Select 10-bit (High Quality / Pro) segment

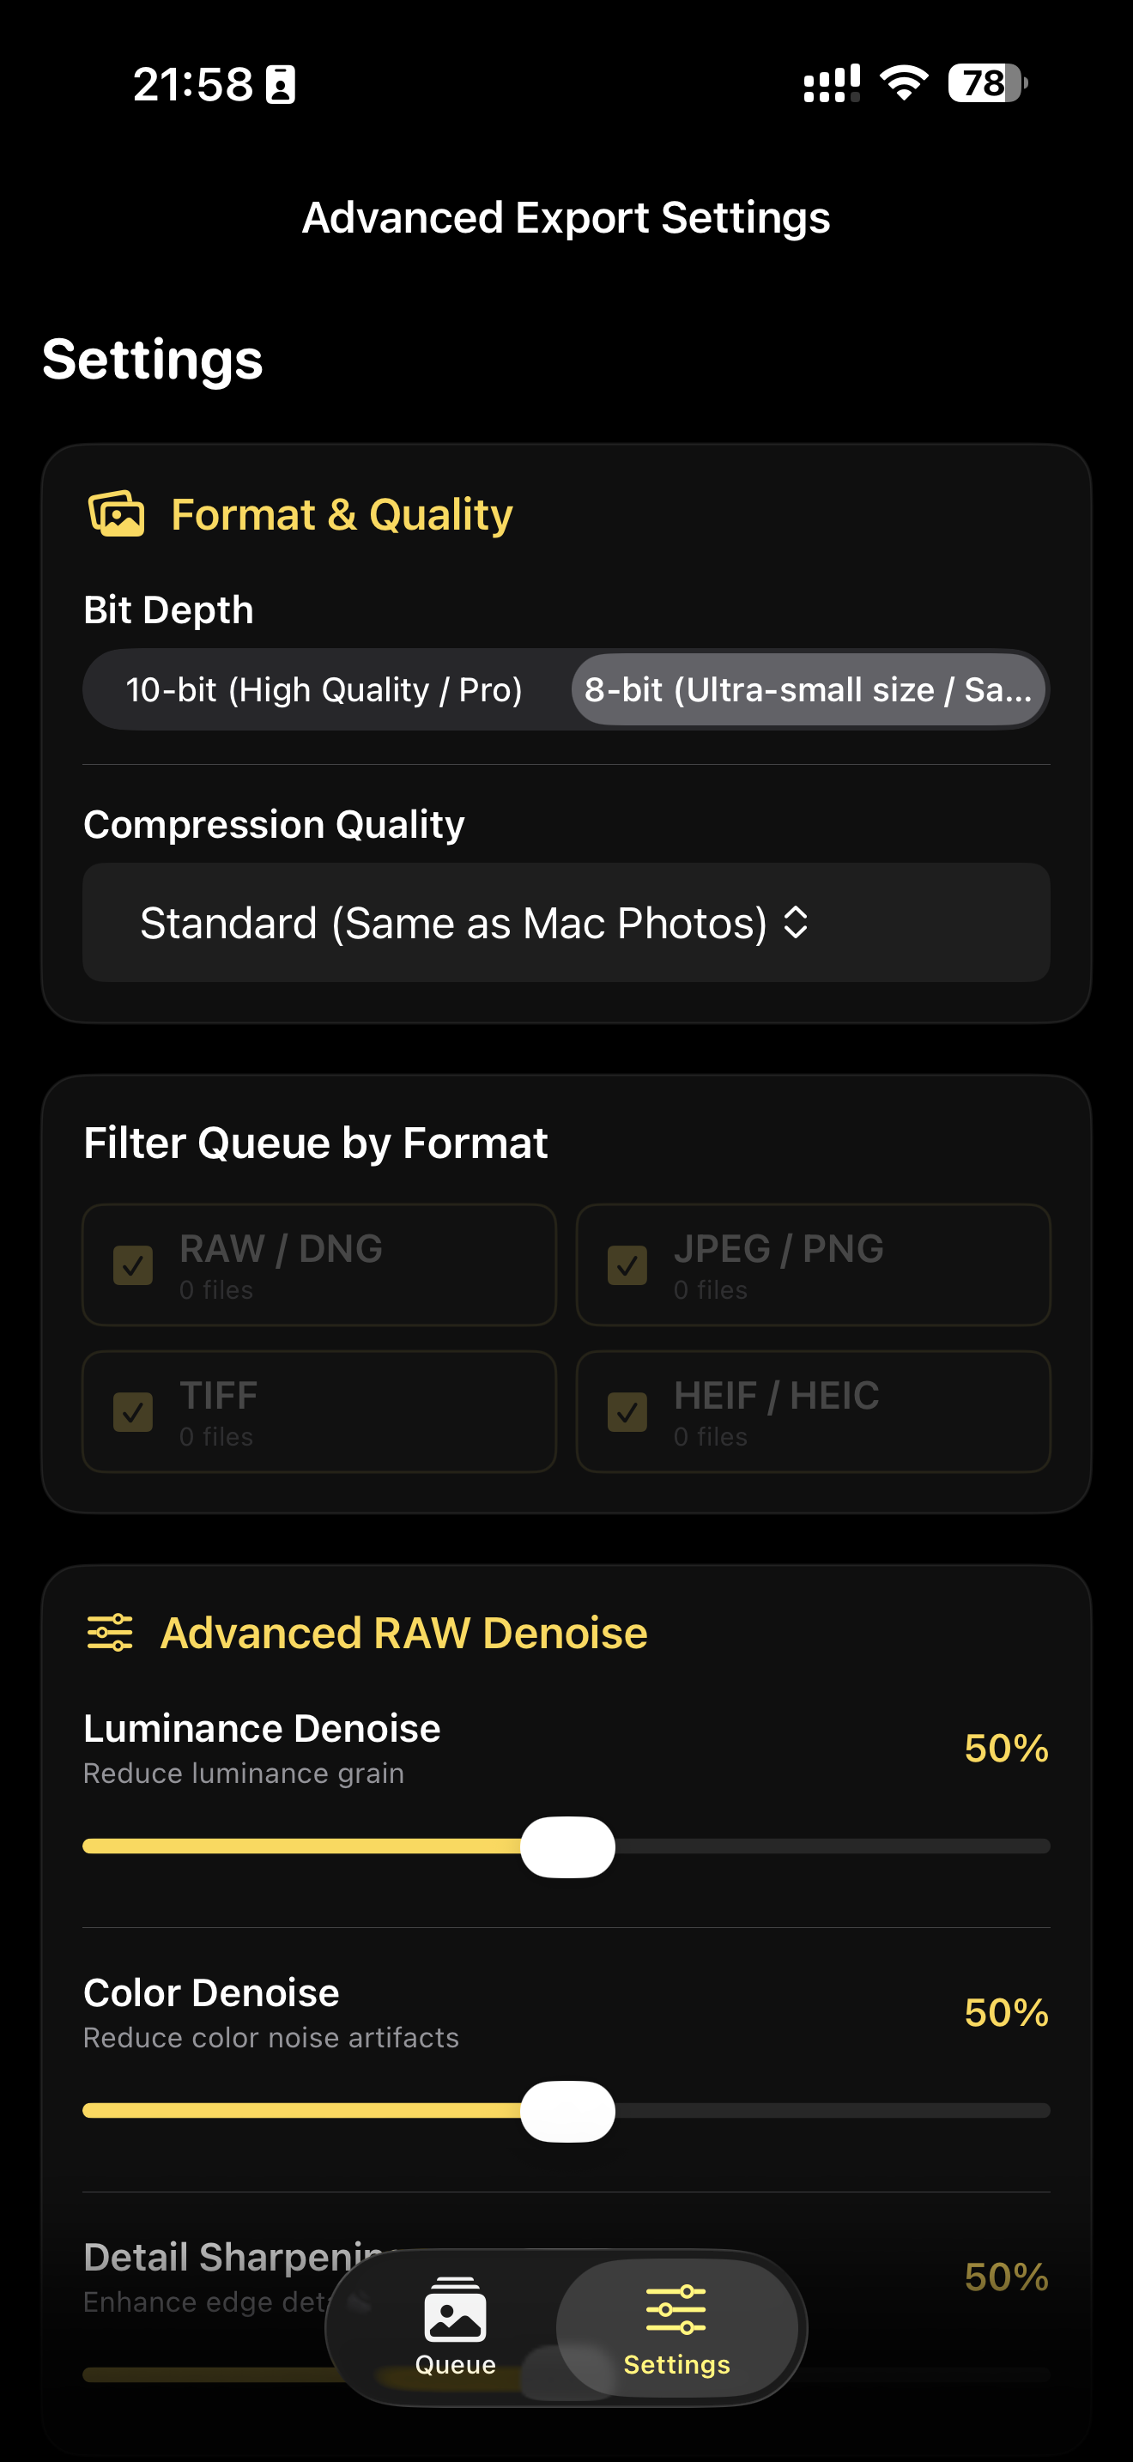[x=324, y=689]
